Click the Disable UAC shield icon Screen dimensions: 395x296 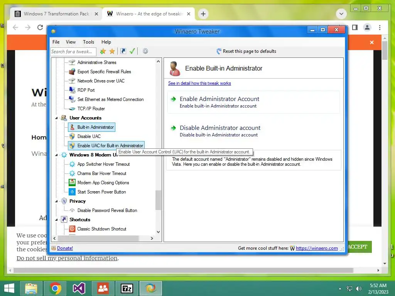tap(72, 136)
